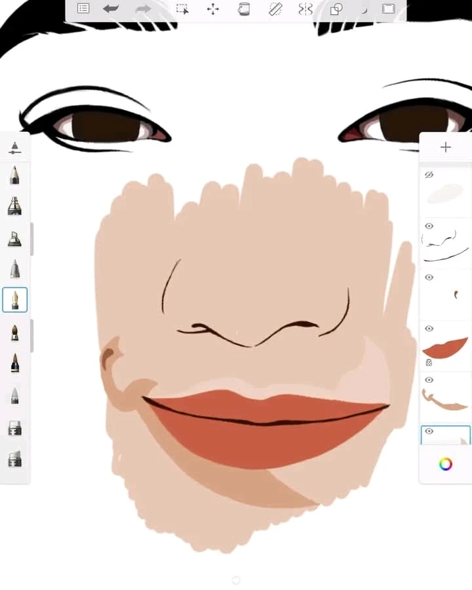Select the pencil brush
Image resolution: width=472 pixels, height=590 pixels.
coord(14,176)
